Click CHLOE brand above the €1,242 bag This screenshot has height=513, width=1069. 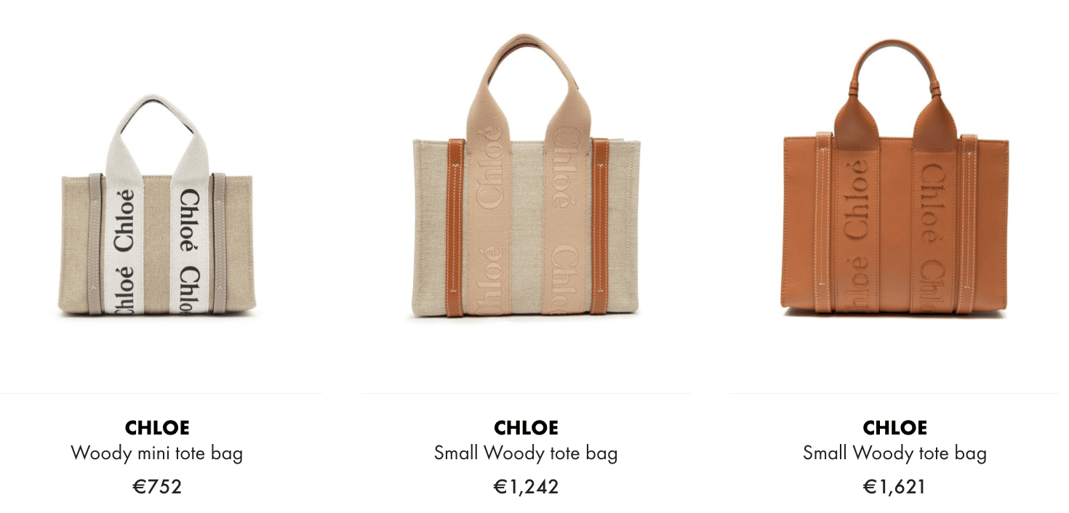coord(526,427)
